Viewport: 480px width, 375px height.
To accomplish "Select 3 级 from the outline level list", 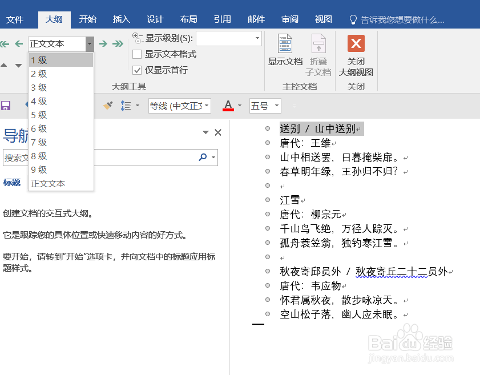I will click(38, 87).
